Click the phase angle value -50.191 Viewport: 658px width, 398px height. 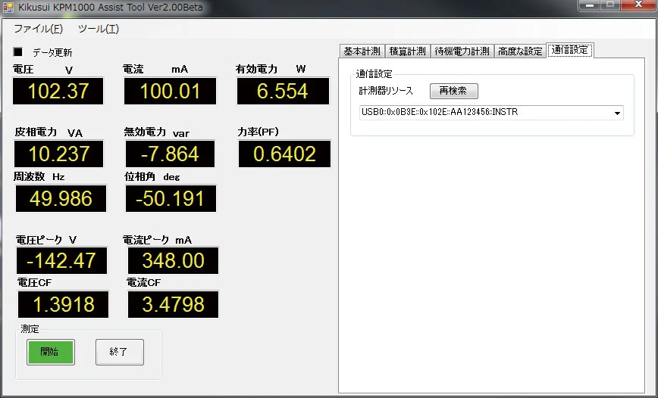[171, 198]
